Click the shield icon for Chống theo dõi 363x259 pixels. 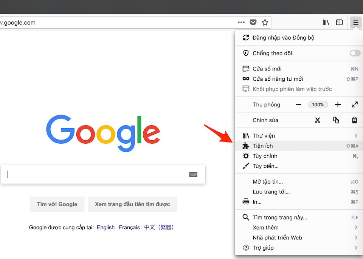tap(246, 53)
